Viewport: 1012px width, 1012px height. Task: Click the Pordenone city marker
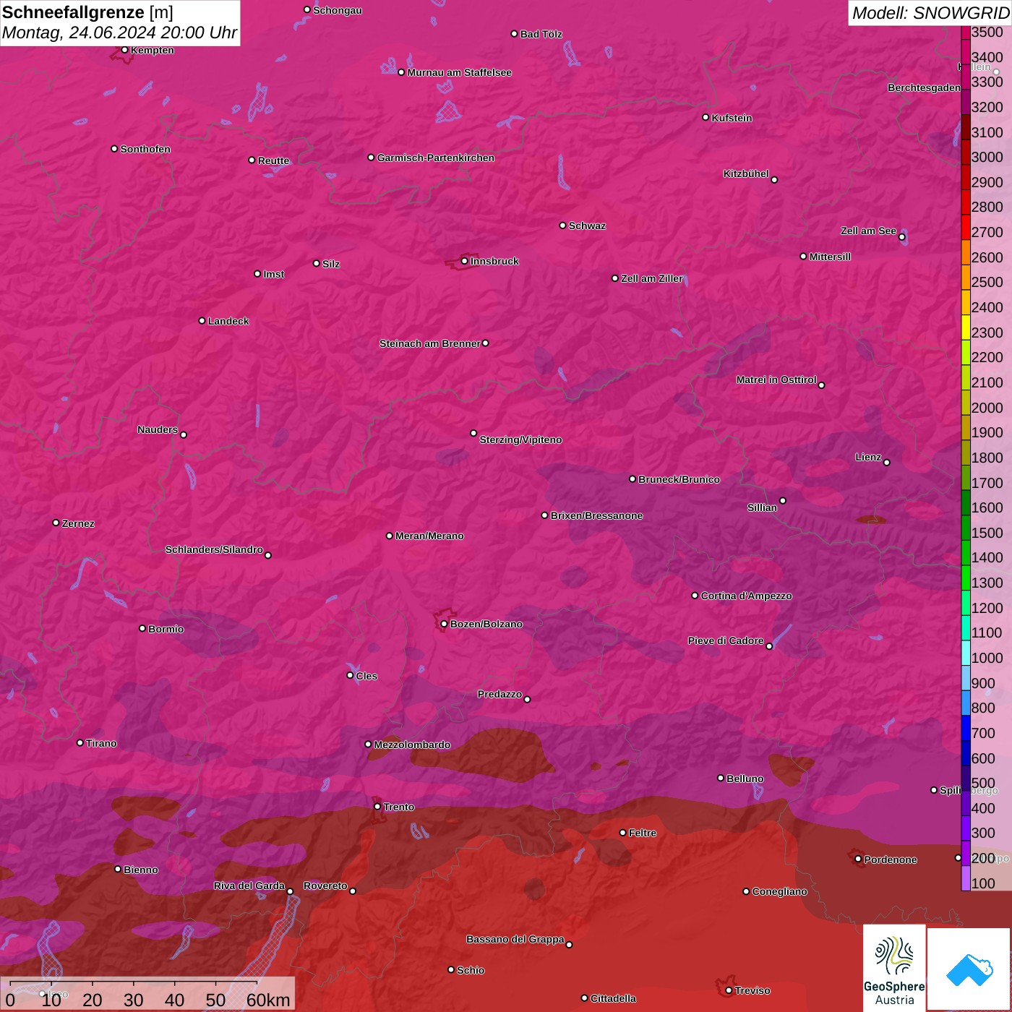coord(858,859)
